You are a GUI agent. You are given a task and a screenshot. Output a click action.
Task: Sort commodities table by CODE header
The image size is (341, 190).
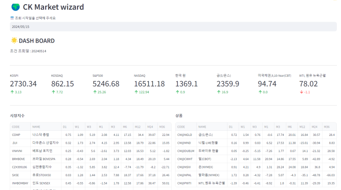coord(186,127)
